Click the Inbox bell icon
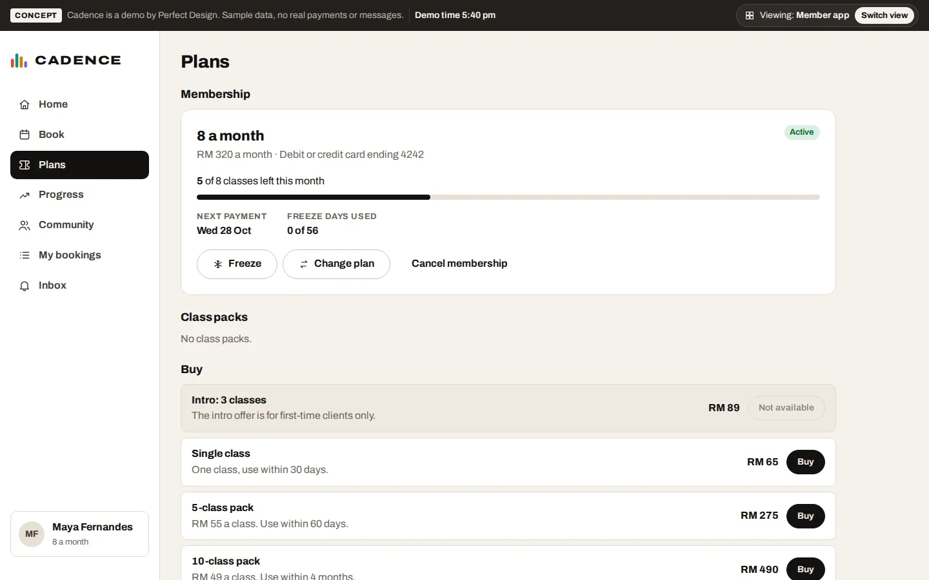 [25, 286]
